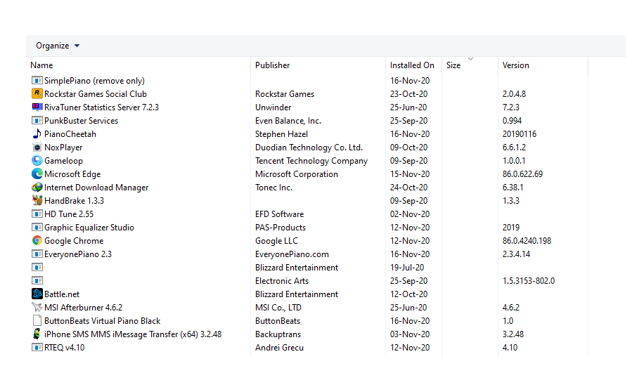Click the RTEQ v4.10 icon
This screenshot has width=639, height=373.
(37, 347)
